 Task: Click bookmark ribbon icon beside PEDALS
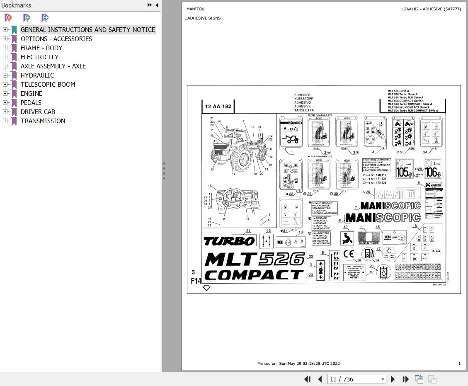coord(14,103)
